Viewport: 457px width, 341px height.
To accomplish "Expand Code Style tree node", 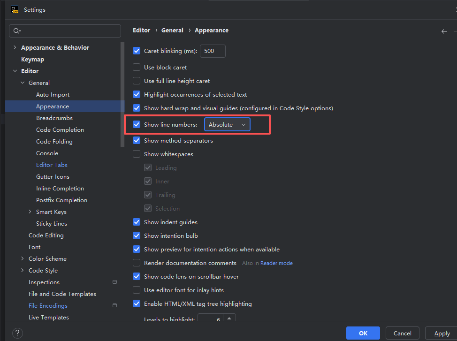I will (23, 271).
